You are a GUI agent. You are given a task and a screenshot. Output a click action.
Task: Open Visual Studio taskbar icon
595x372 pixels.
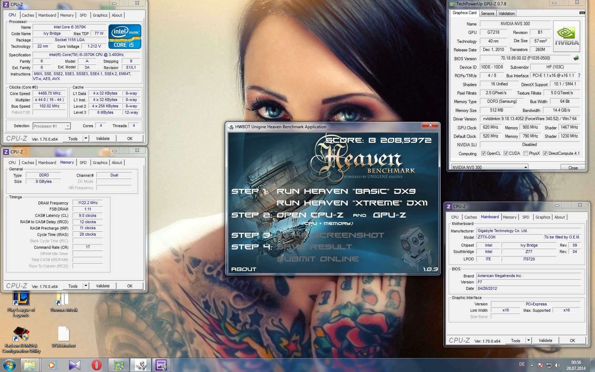point(74,365)
